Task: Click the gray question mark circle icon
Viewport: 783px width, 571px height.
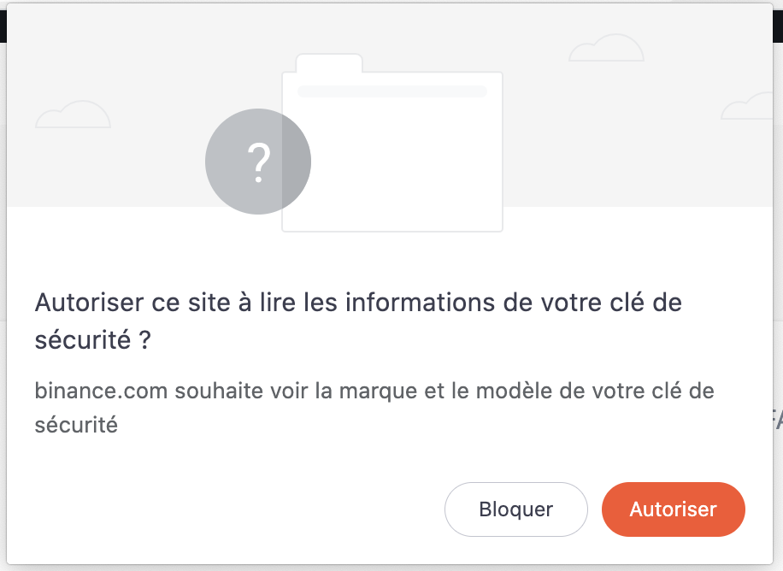Action: pos(258,162)
